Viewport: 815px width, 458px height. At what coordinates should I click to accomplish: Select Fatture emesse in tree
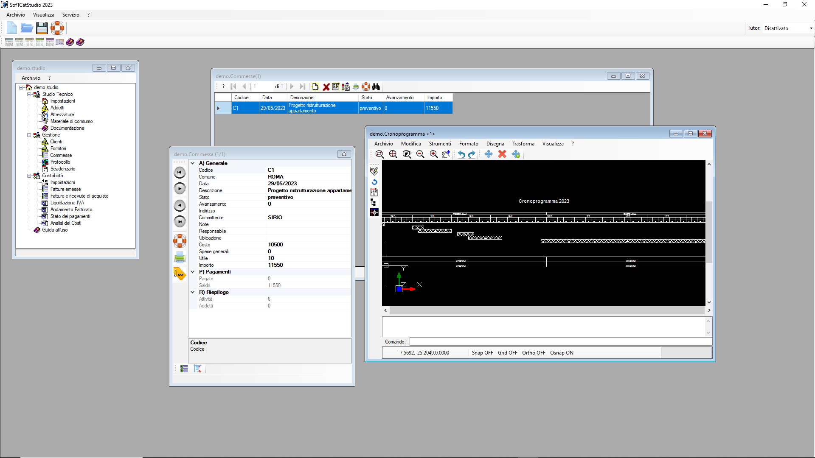[x=65, y=189]
